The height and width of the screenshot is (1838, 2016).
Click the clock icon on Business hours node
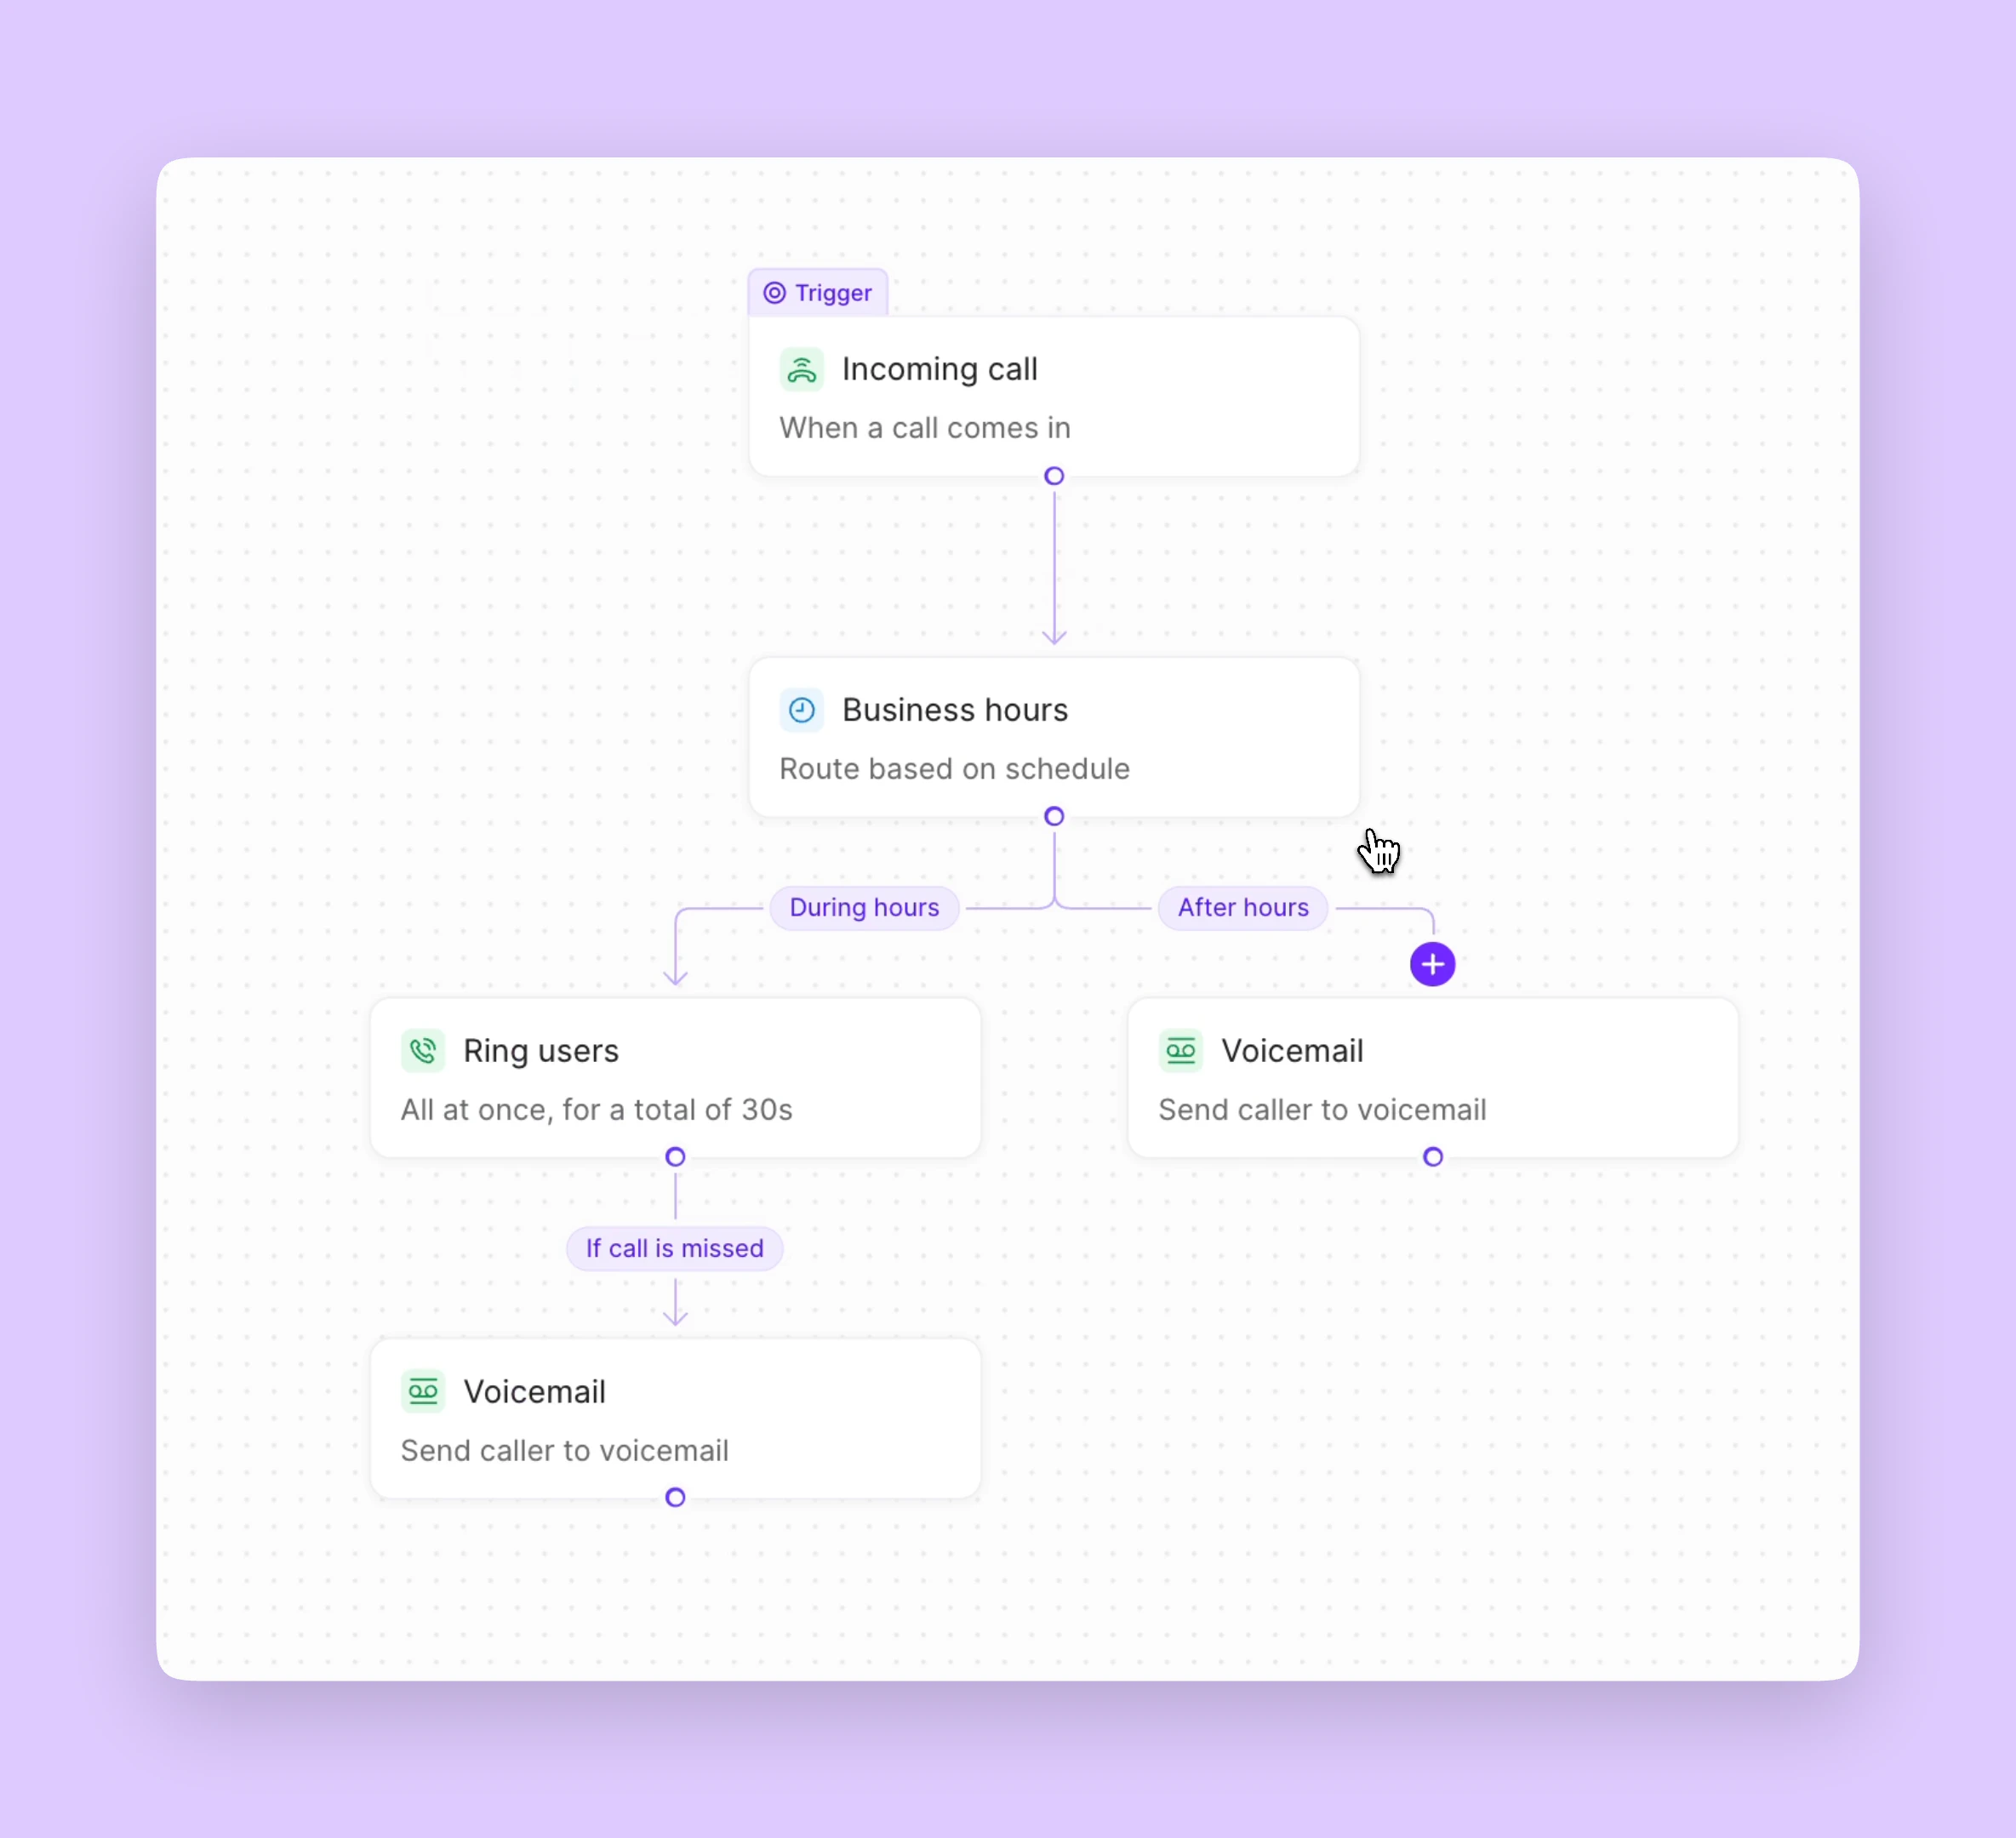803,709
